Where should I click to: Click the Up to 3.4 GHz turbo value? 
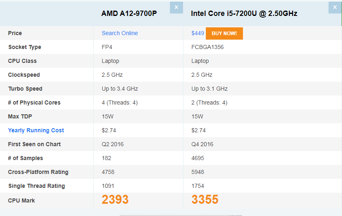point(120,89)
